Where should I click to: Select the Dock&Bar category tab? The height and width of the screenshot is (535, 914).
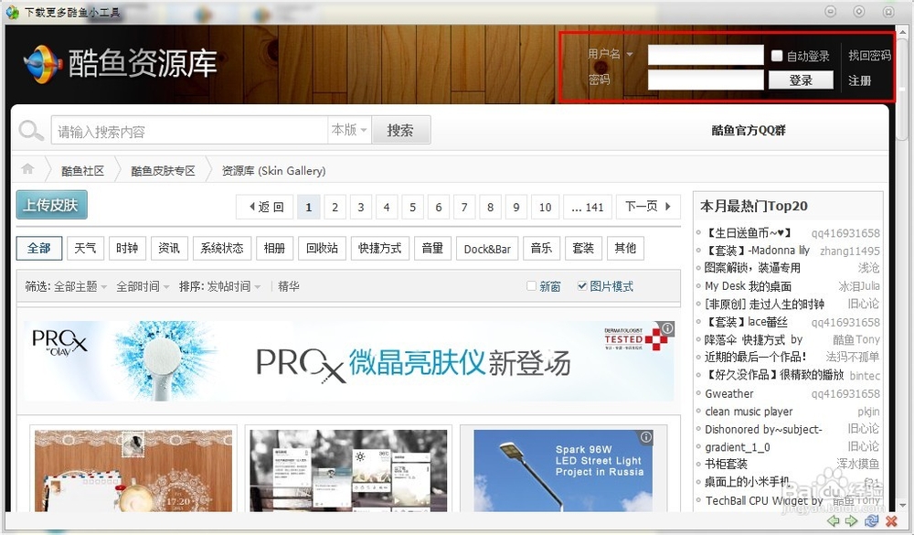pyautogui.click(x=486, y=247)
